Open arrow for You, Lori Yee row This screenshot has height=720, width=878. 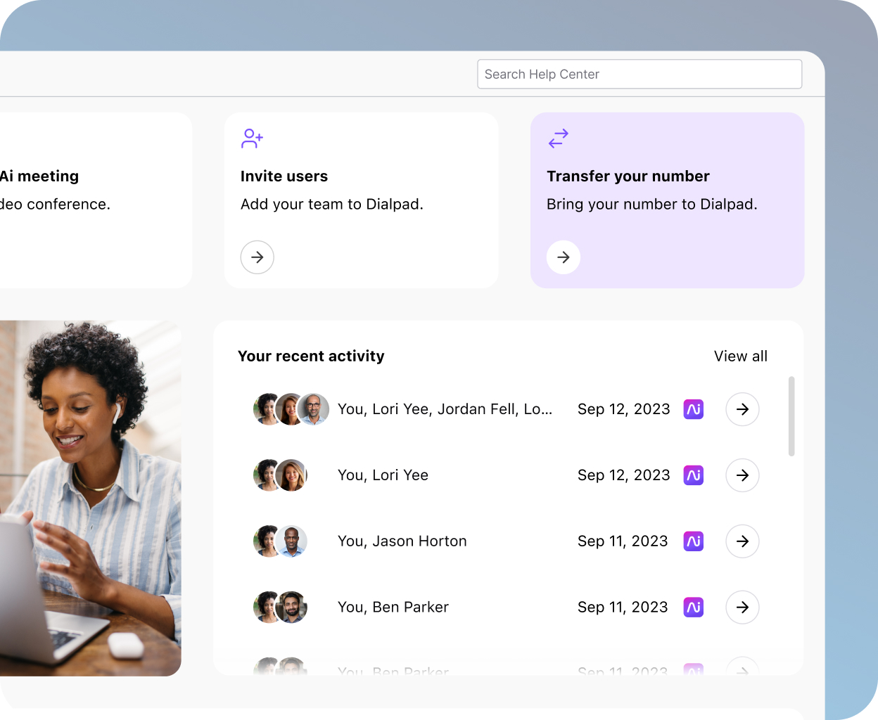tap(742, 475)
